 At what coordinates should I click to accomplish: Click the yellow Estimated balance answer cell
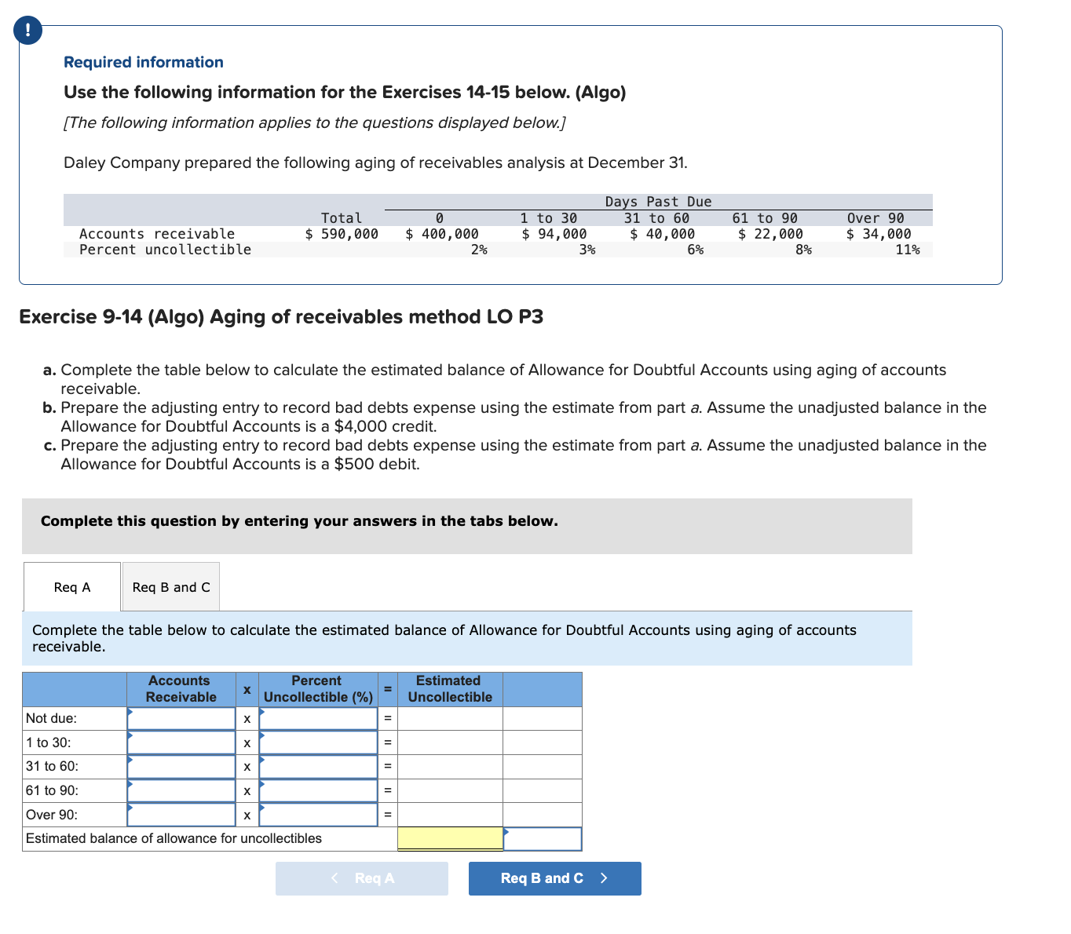coord(450,838)
